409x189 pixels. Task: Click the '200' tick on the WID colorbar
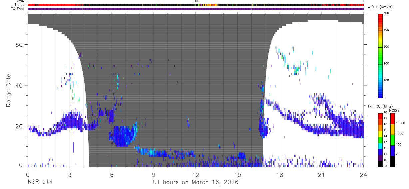coord(387,63)
